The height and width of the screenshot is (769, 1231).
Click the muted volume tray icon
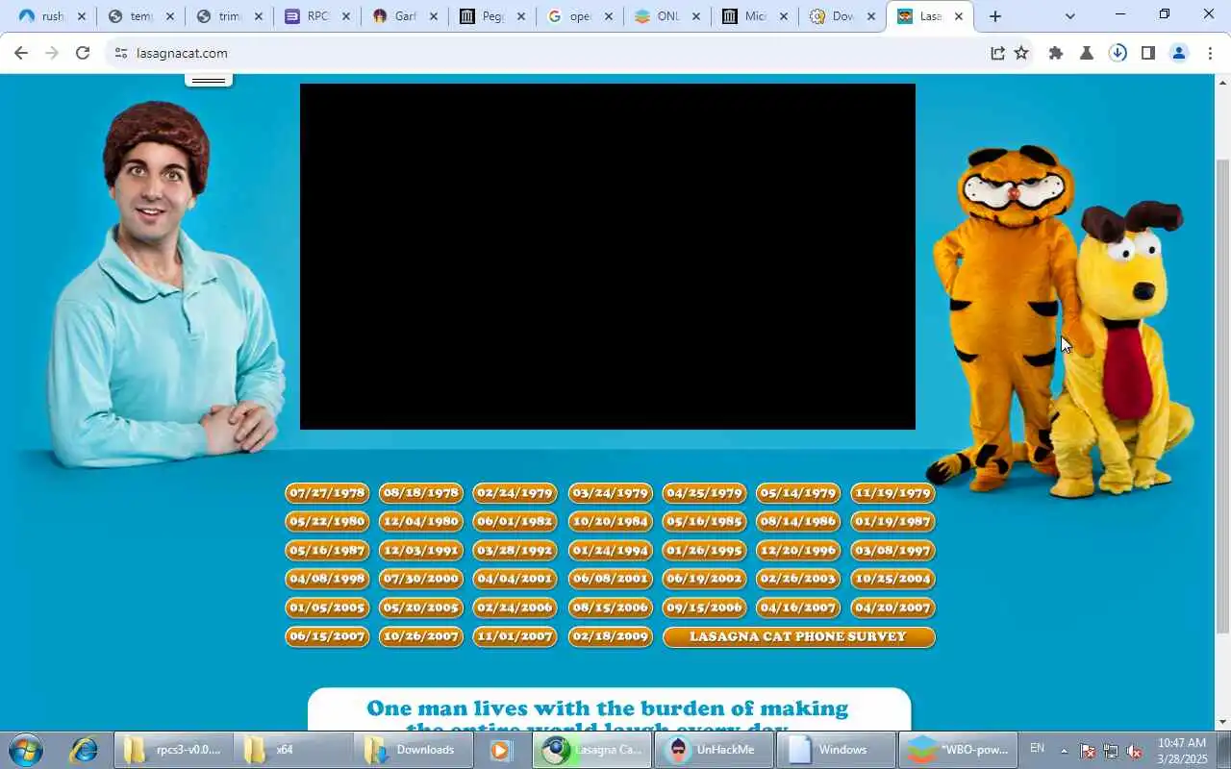[x=1134, y=751]
